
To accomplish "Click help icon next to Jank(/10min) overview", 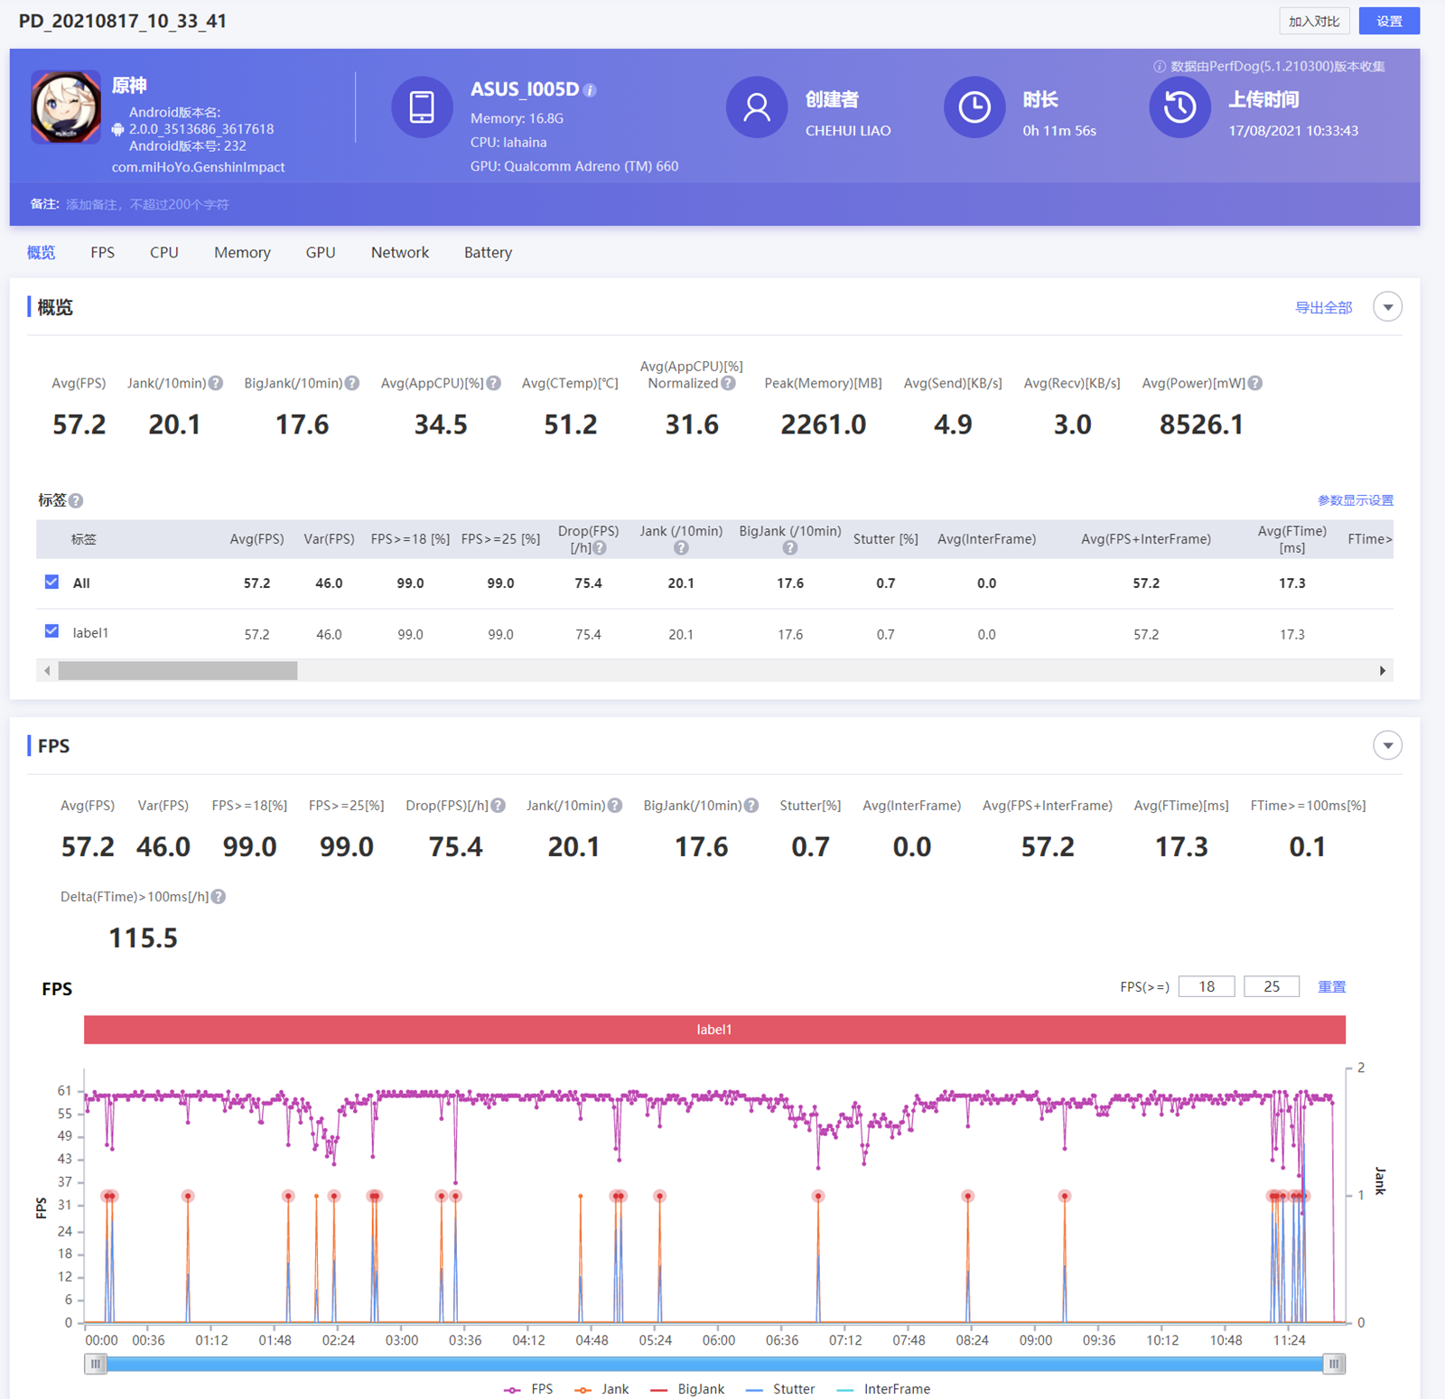I will tap(216, 383).
